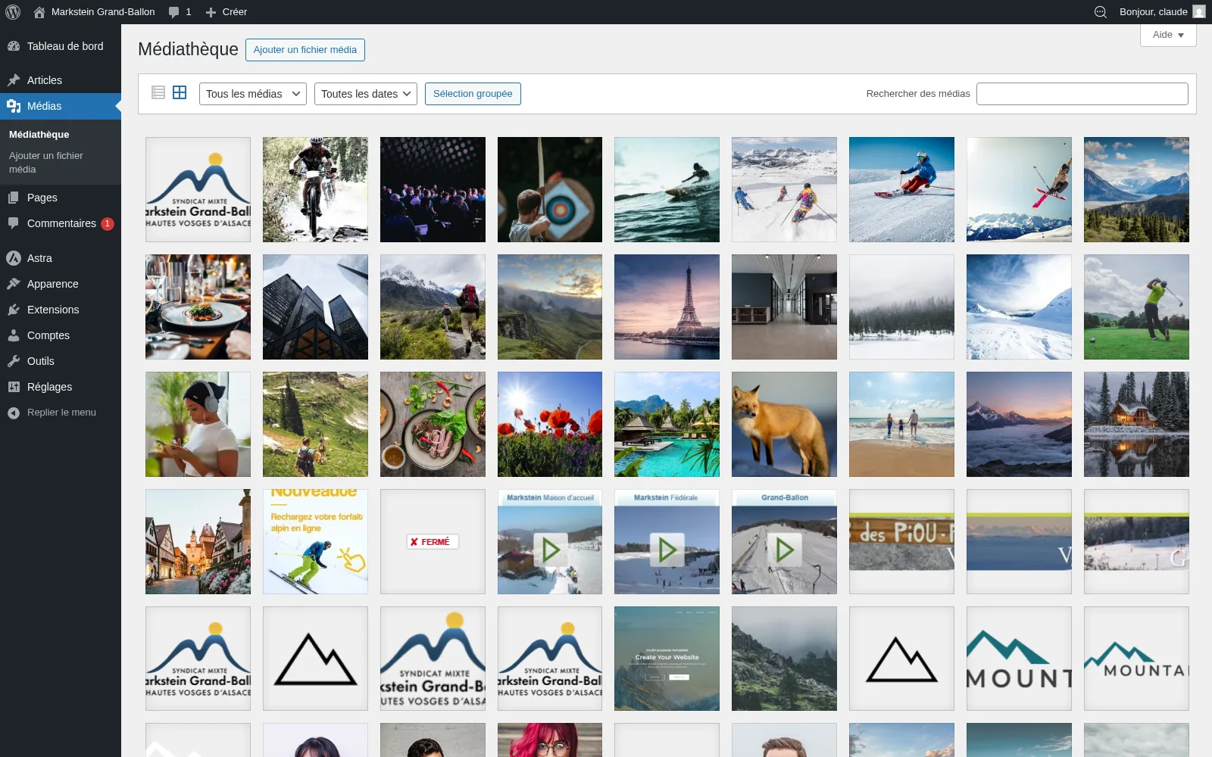Click the user avatar beside Bonjour, claude
The height and width of the screenshot is (757, 1212).
click(1199, 12)
